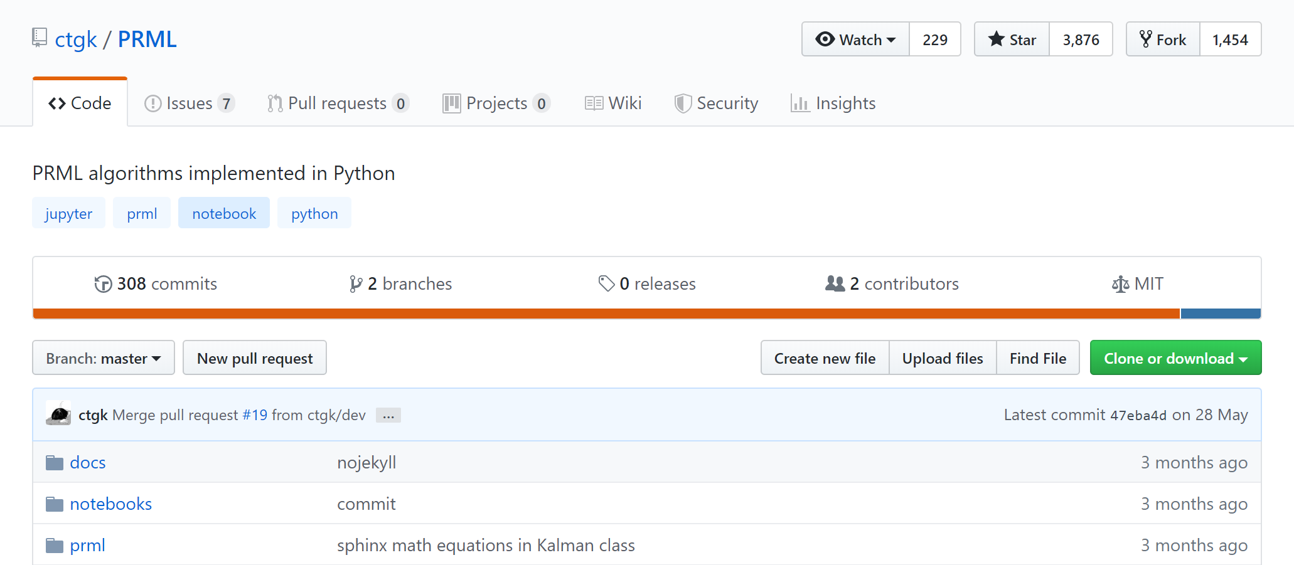View the Insights tab
Screen dimensions: 1294x565
pyautogui.click(x=833, y=103)
